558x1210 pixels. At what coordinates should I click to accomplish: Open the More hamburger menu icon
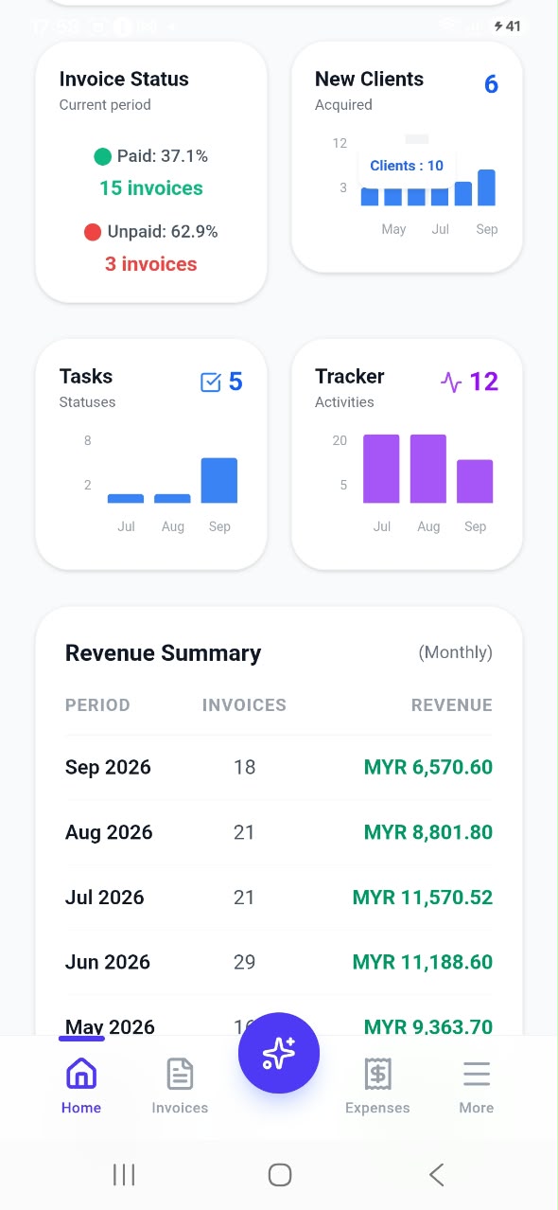coord(477,1074)
